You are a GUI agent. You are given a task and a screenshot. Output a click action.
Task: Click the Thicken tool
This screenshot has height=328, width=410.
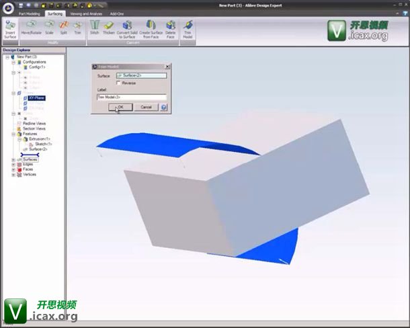[108, 28]
